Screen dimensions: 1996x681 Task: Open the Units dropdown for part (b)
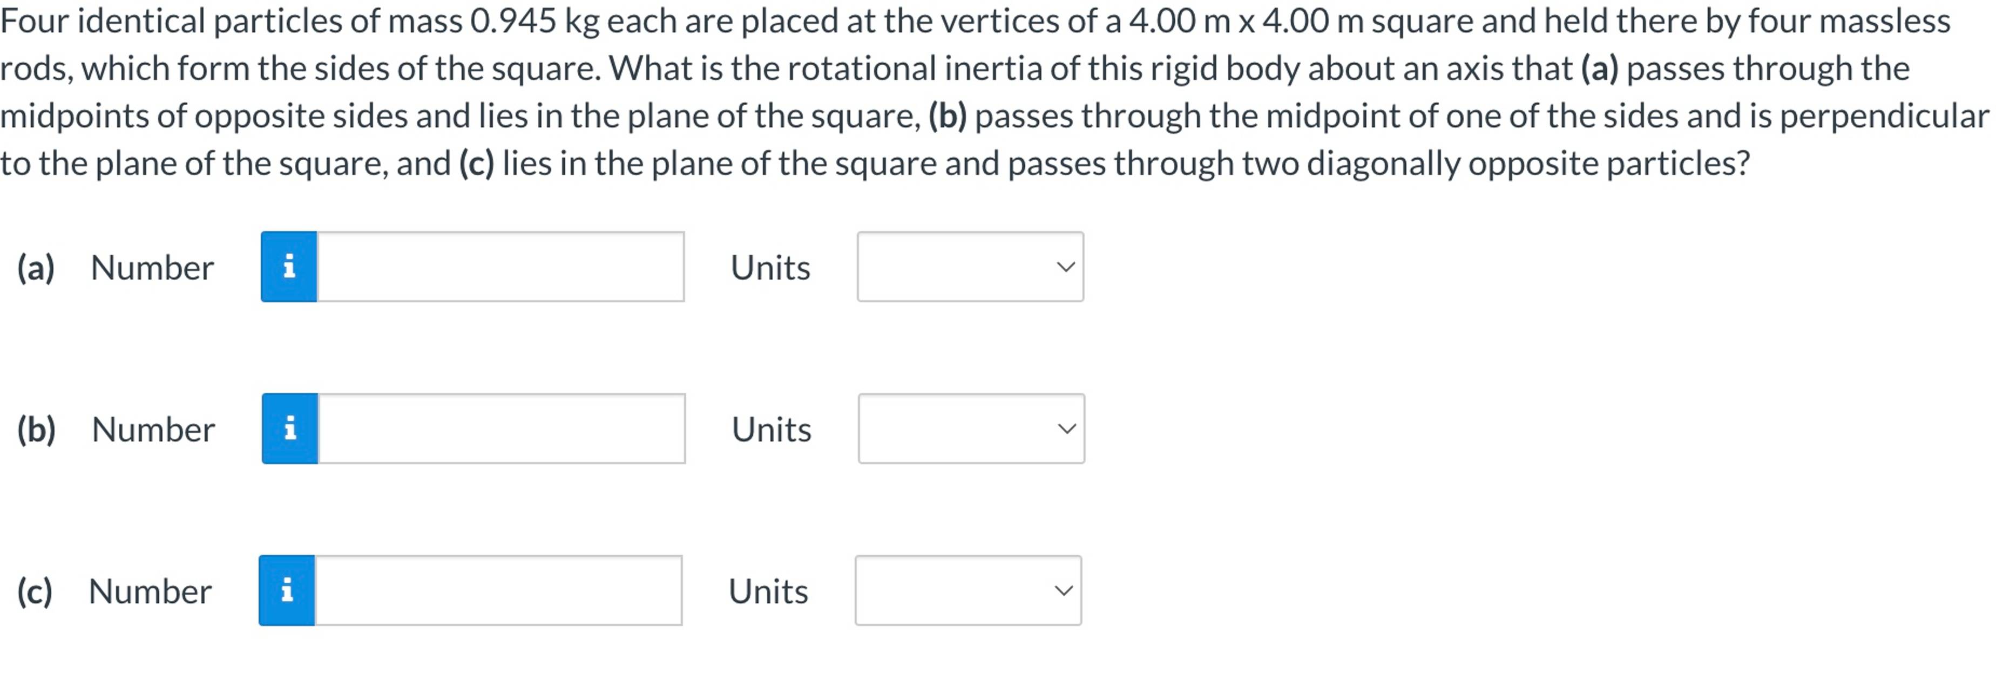(970, 428)
